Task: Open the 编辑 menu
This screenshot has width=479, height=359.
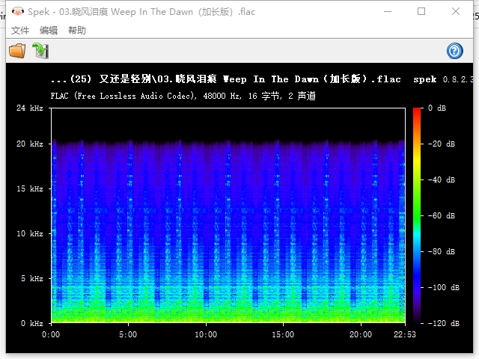Action: [x=49, y=30]
